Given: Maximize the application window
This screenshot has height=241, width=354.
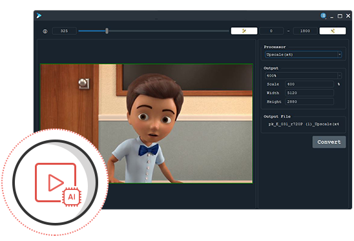Looking at the screenshot, I should (x=340, y=16).
